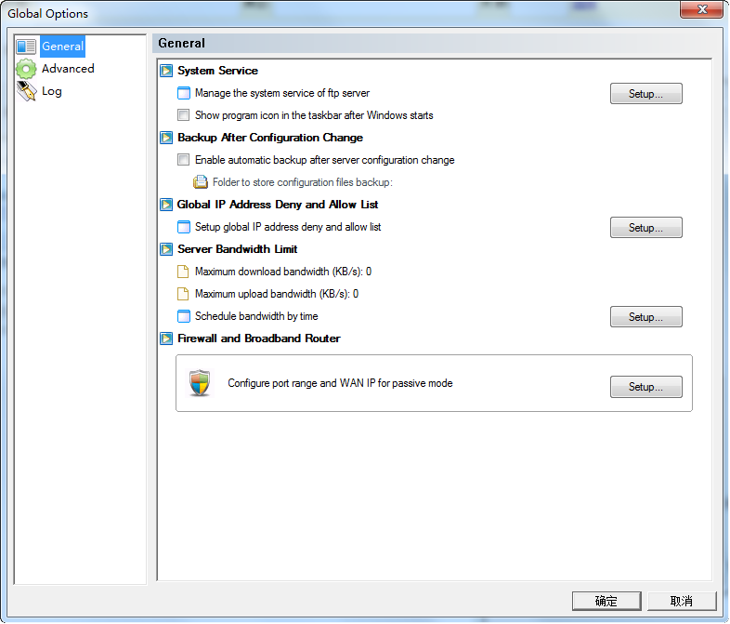730x624 pixels.
Task: Open the Log options page
Action: tap(52, 91)
